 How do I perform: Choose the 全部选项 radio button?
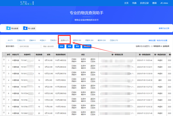pyautogui.click(x=161, y=46)
